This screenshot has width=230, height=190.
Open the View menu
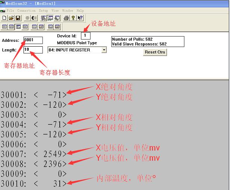coord(55,11)
